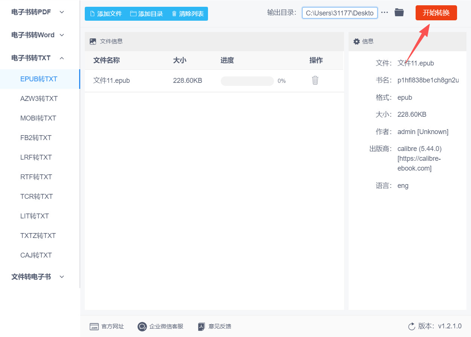This screenshot has height=337, width=471.
Task: Click the version refresh icon
Action: coord(411,326)
